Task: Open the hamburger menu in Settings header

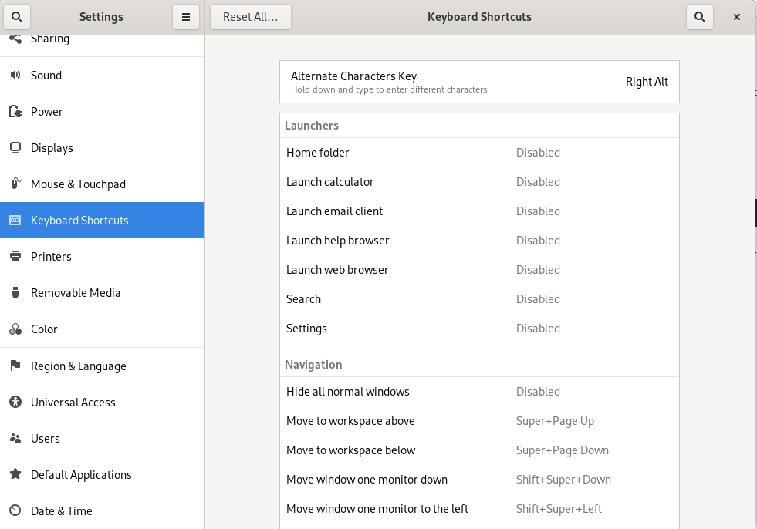Action: coord(186,17)
